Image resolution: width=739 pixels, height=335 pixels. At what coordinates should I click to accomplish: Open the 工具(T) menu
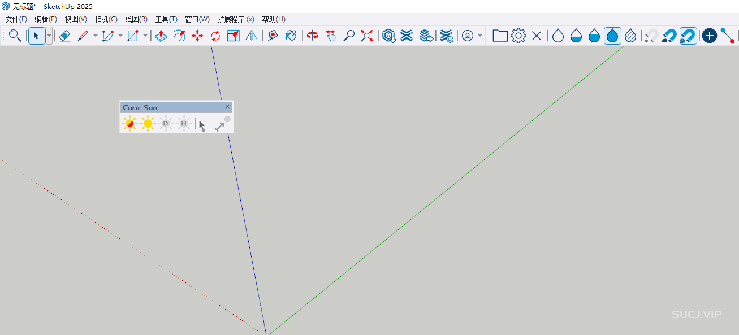pos(166,19)
